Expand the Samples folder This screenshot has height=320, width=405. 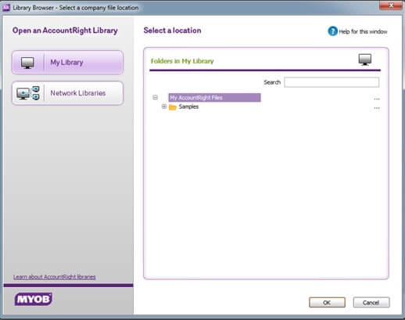164,106
